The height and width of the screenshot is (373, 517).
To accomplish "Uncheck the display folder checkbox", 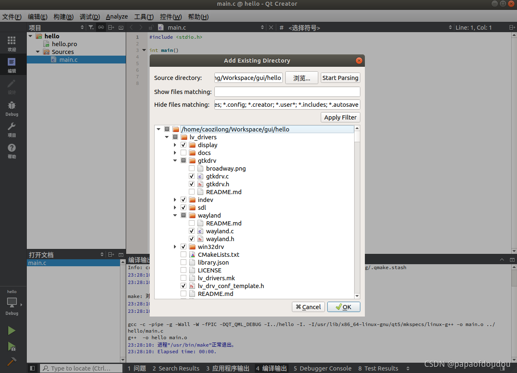I will pyautogui.click(x=183, y=145).
